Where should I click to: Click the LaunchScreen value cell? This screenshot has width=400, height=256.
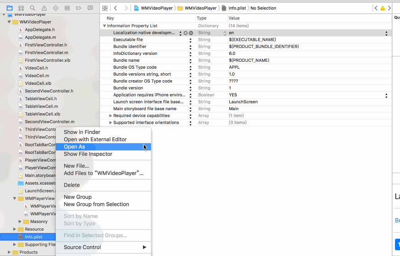[243, 102]
